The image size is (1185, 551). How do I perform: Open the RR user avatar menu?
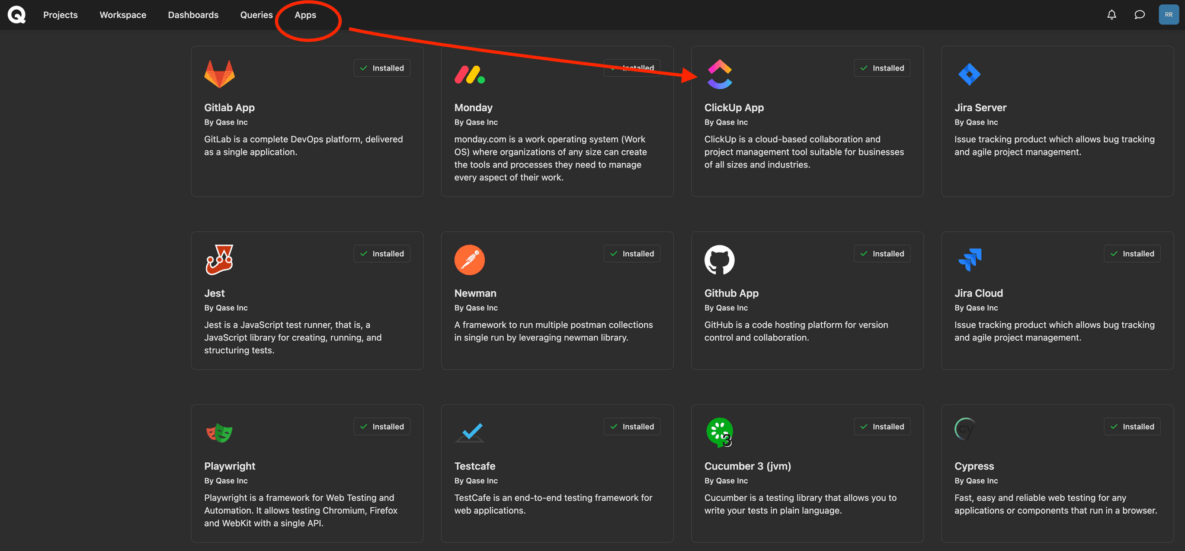pyautogui.click(x=1168, y=15)
